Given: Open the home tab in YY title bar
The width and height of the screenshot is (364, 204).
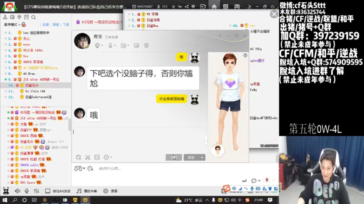Looking at the screenshot, I should 214,6.
